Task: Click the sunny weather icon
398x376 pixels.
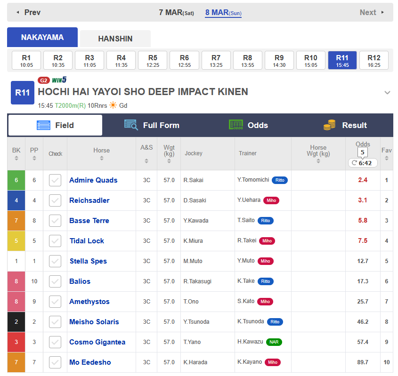Action: tap(113, 105)
